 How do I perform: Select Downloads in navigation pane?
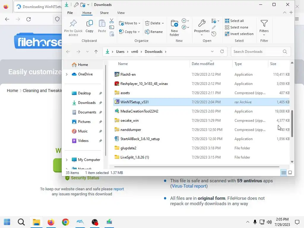pos(87,103)
